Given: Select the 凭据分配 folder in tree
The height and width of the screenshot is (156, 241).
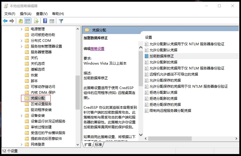Looking at the screenshot, I should 38,98.
